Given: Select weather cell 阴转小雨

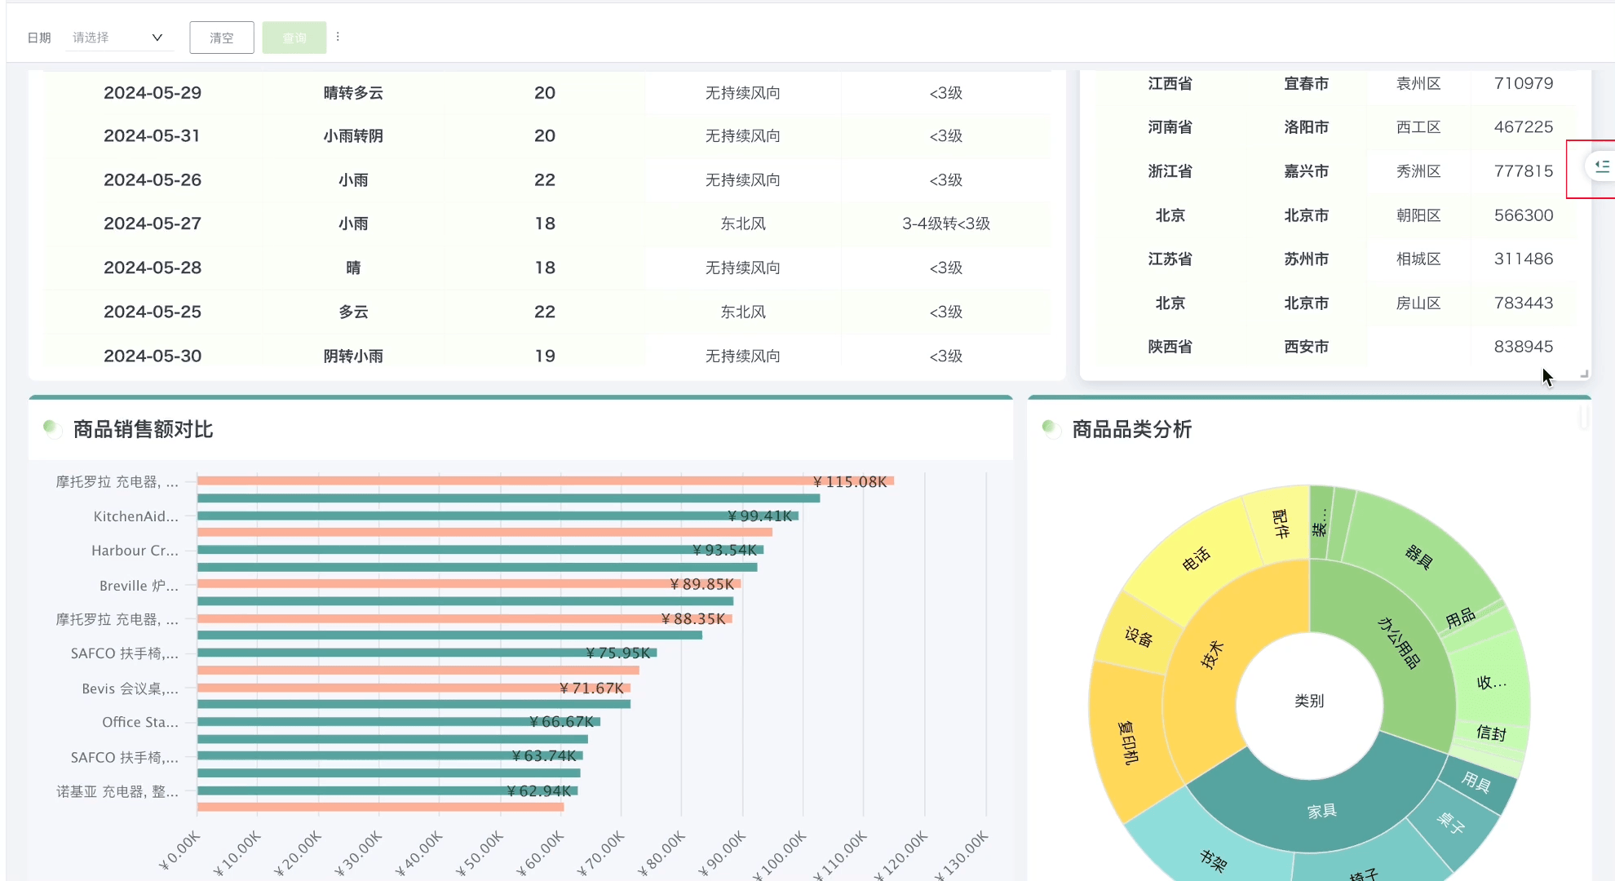Looking at the screenshot, I should pyautogui.click(x=353, y=356).
